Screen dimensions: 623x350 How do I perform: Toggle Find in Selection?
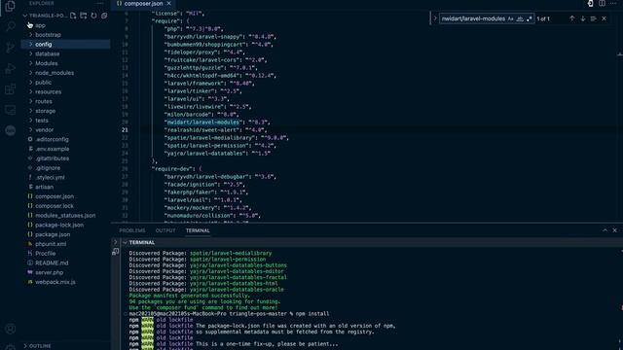(593, 18)
